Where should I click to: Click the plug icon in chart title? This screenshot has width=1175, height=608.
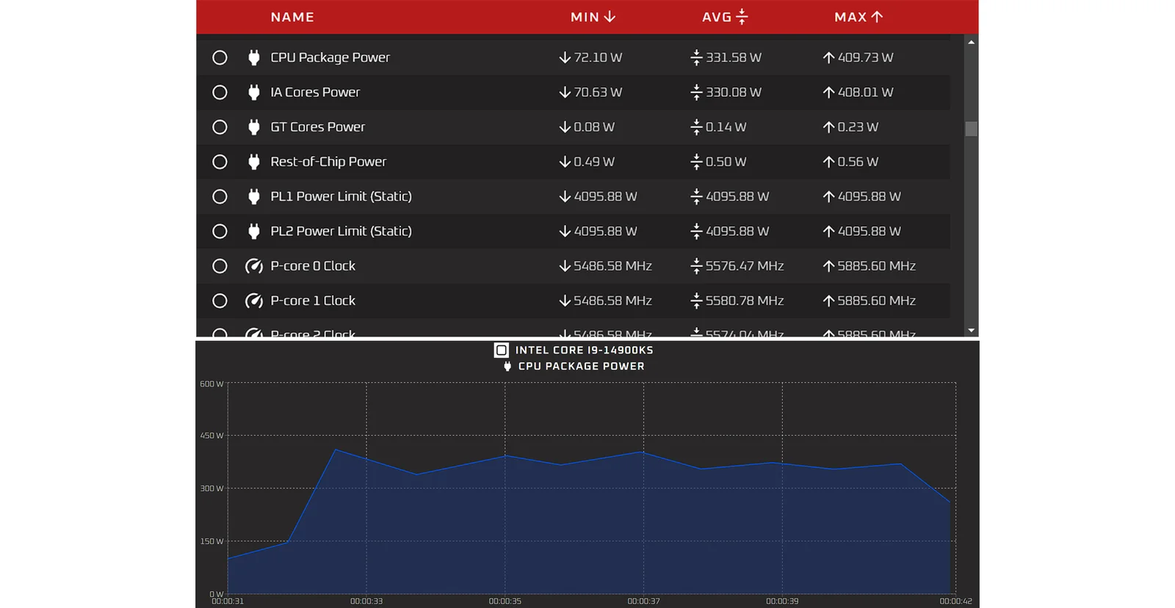(x=507, y=366)
